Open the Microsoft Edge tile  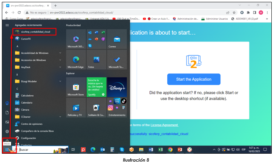[x=75, y=60]
